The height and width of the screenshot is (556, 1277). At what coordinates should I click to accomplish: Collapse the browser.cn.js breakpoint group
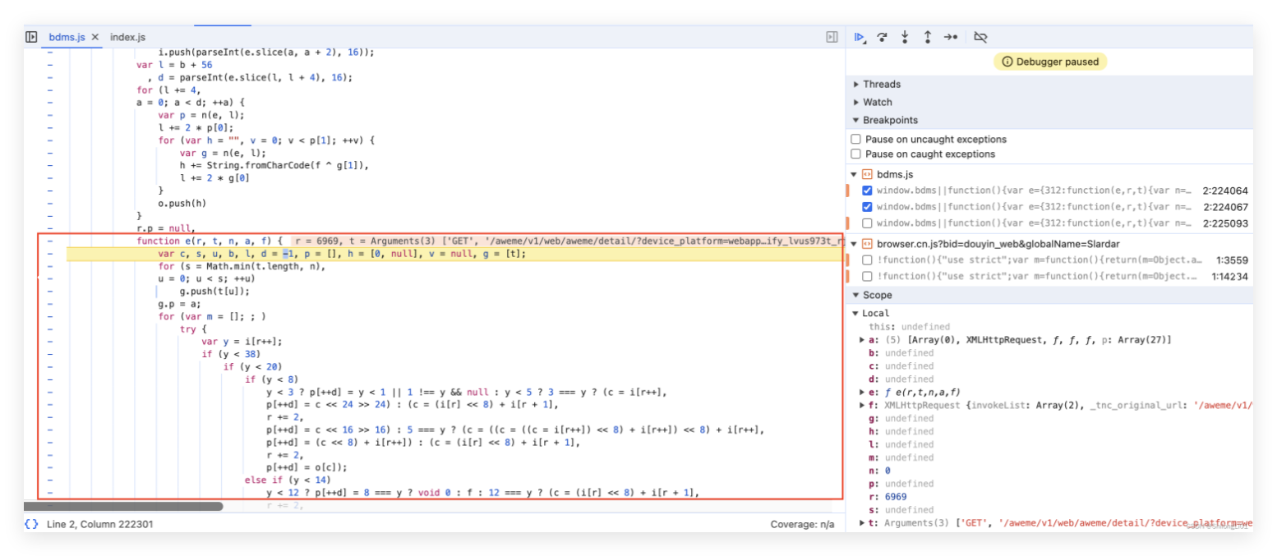coord(855,243)
